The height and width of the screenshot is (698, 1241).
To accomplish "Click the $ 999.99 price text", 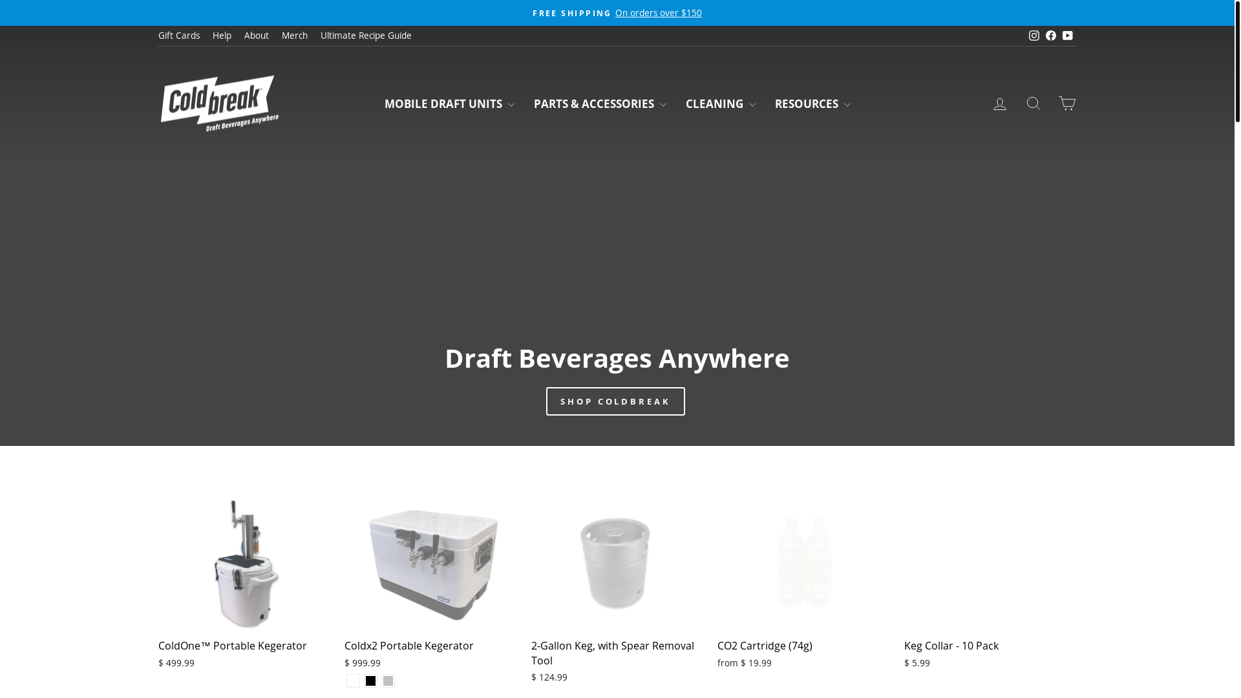I will coord(363,663).
